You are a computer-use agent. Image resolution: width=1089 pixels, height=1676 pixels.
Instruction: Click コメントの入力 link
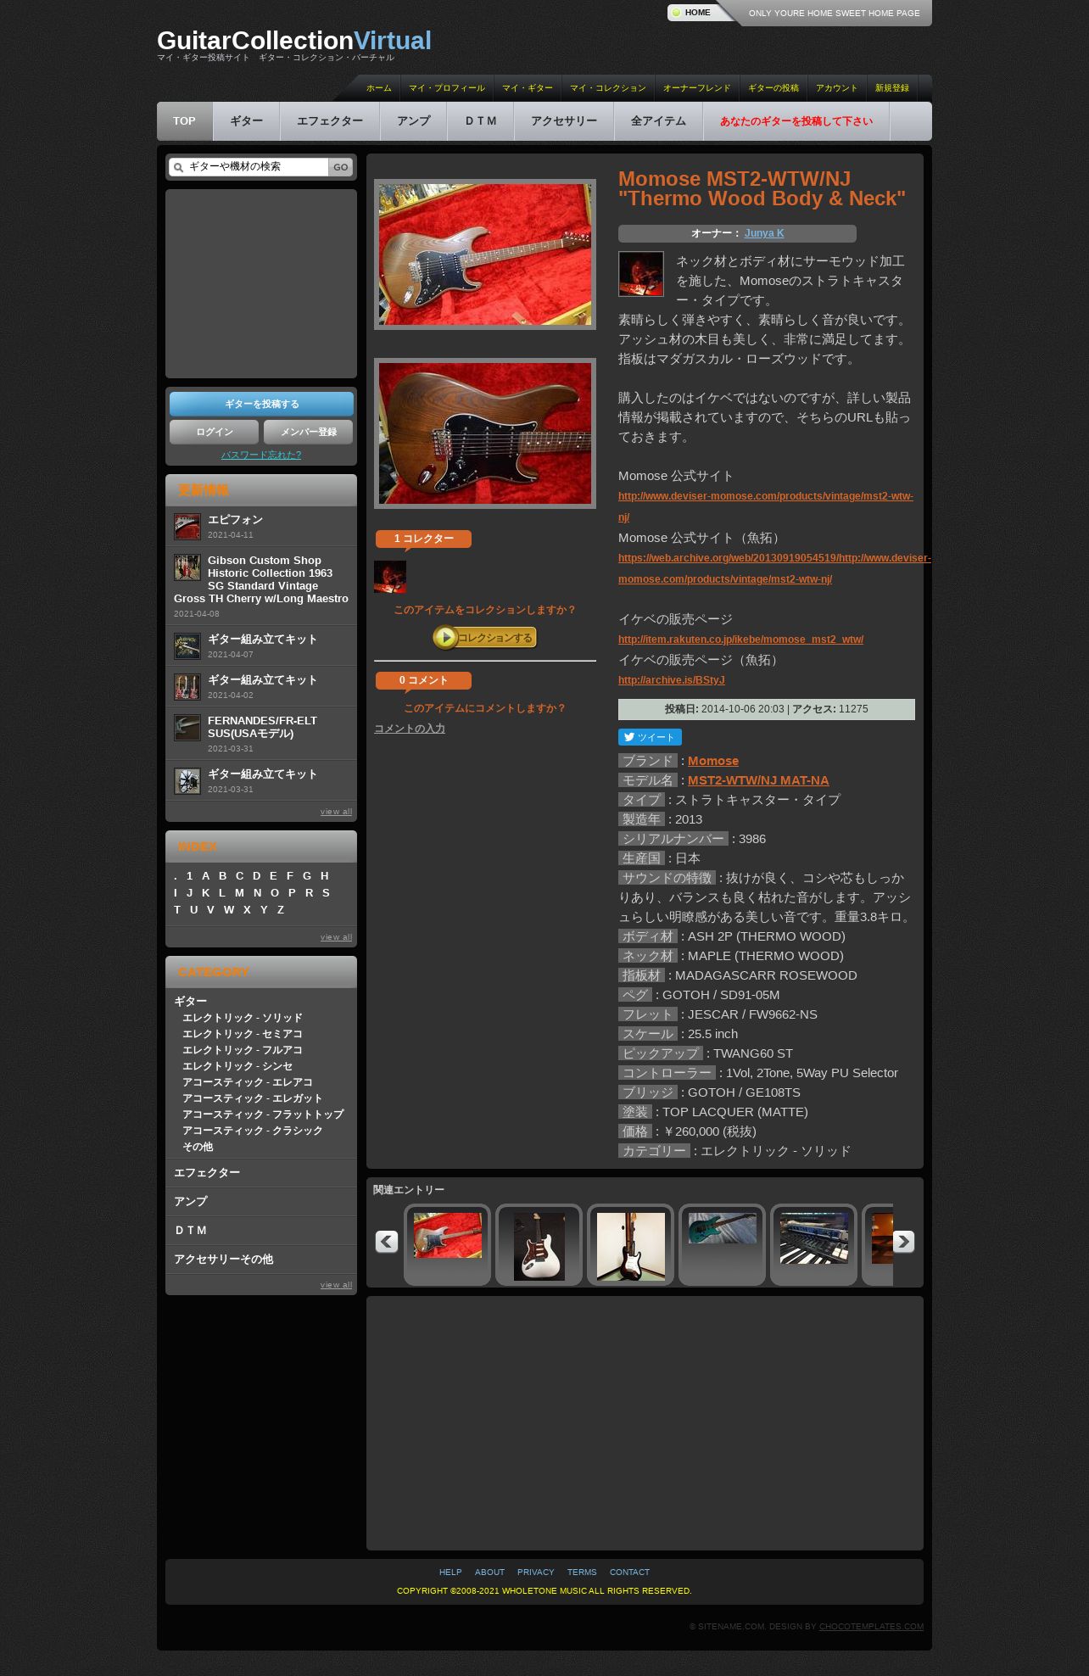point(410,729)
